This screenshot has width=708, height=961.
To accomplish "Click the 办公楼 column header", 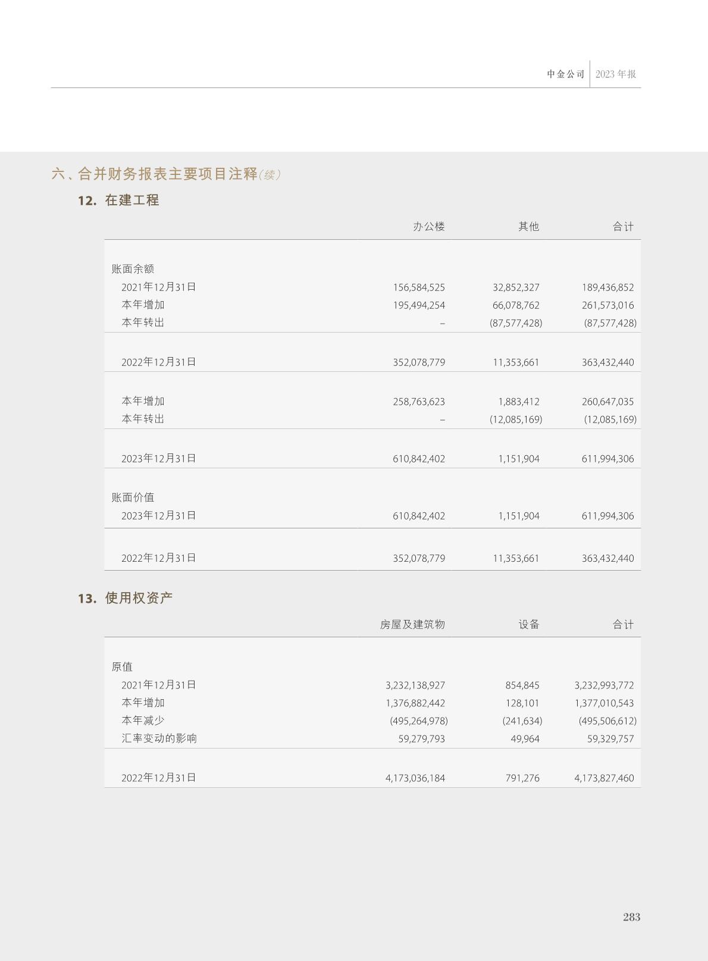I will 428,227.
